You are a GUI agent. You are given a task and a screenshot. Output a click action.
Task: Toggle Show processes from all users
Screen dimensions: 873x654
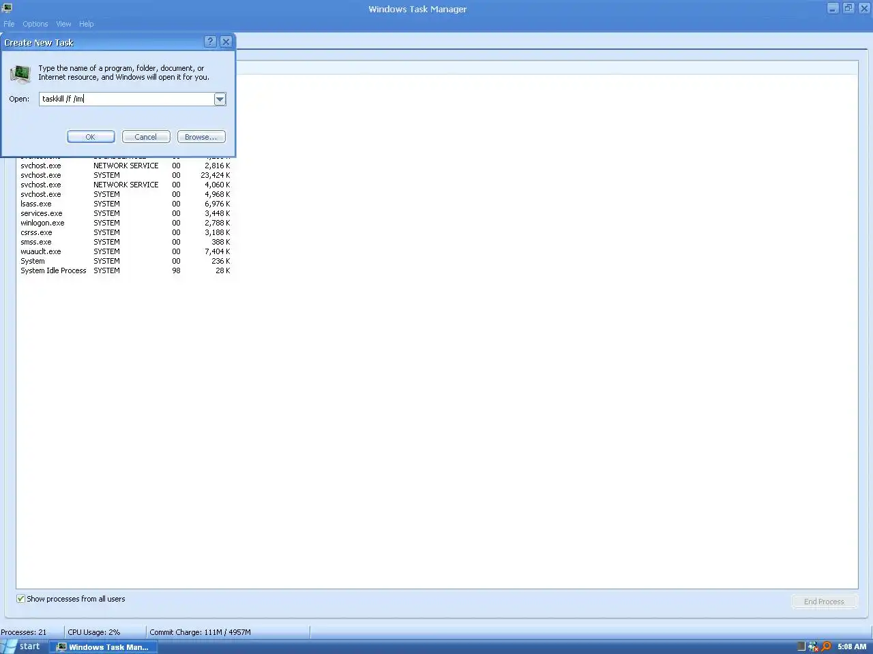pos(20,599)
